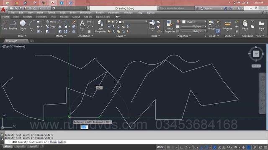Open the Dimension menu
Screen dimensions: 268x150
click(86, 13)
